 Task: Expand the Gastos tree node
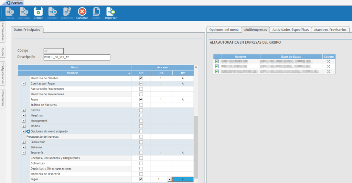pos(24,110)
